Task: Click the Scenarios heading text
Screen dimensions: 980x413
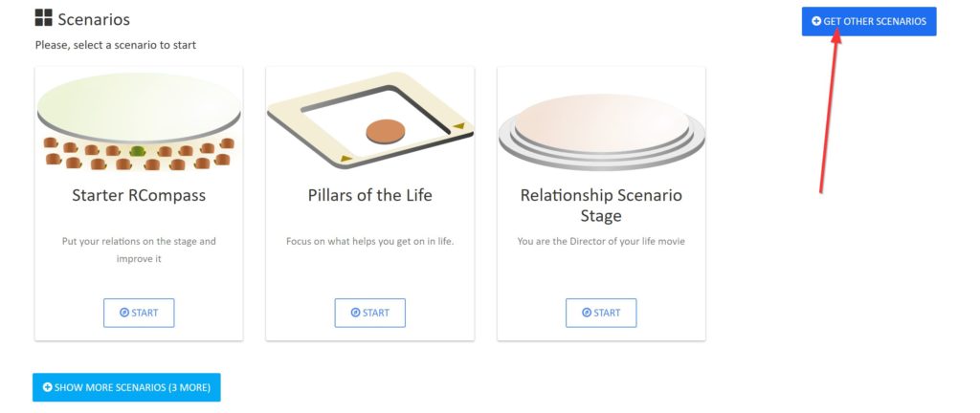Action: pos(94,19)
